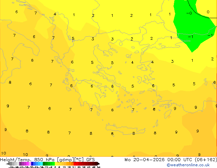The width and height of the screenshot is (217, 168).
Task: Select the cyan swatch in the temperature legend
Action: pyautogui.click(x=42, y=164)
